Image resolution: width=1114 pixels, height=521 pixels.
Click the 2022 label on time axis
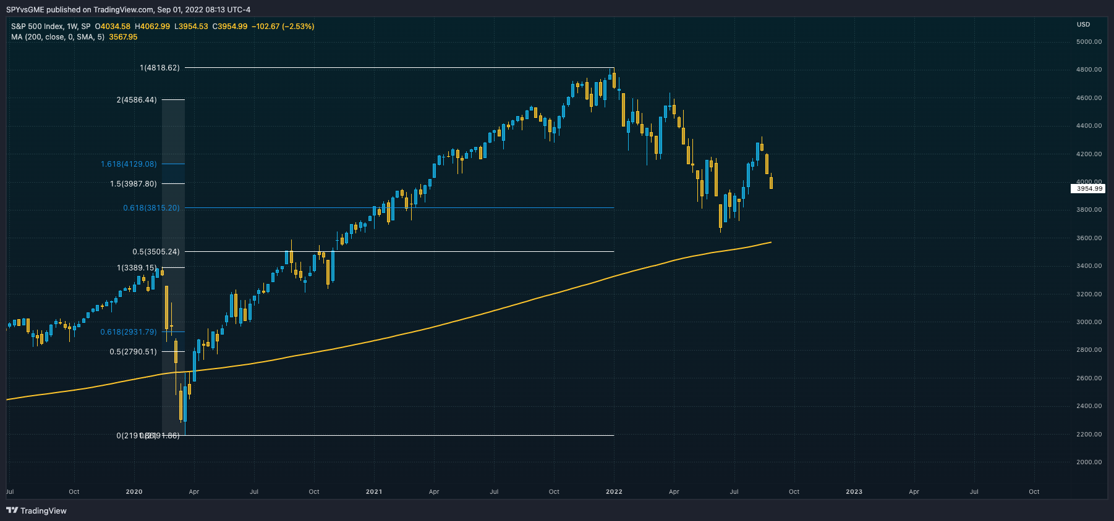click(x=614, y=492)
